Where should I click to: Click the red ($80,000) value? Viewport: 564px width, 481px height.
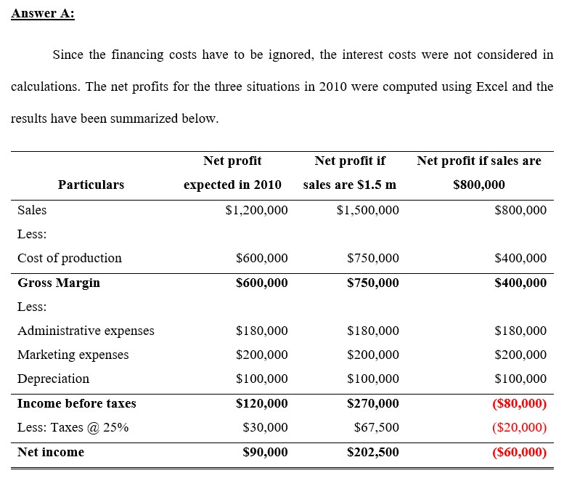tap(520, 403)
